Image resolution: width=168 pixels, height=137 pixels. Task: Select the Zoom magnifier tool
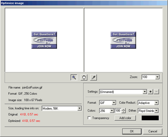coord(74,77)
